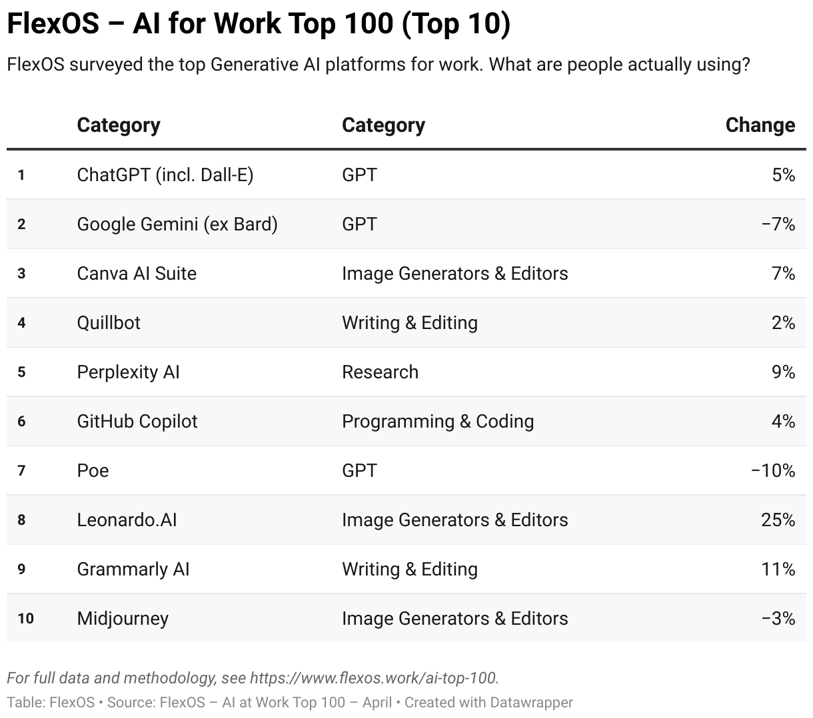Image resolution: width=813 pixels, height=718 pixels.
Task: Click the second Category column header
Action: 383,125
